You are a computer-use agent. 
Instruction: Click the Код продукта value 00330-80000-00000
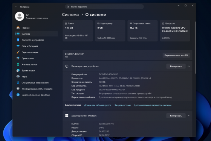click(x=112, y=89)
